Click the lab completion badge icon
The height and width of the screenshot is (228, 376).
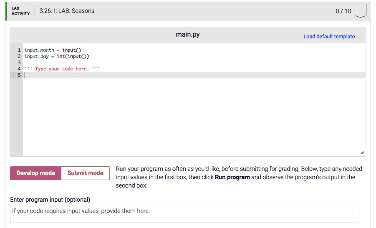click(360, 11)
